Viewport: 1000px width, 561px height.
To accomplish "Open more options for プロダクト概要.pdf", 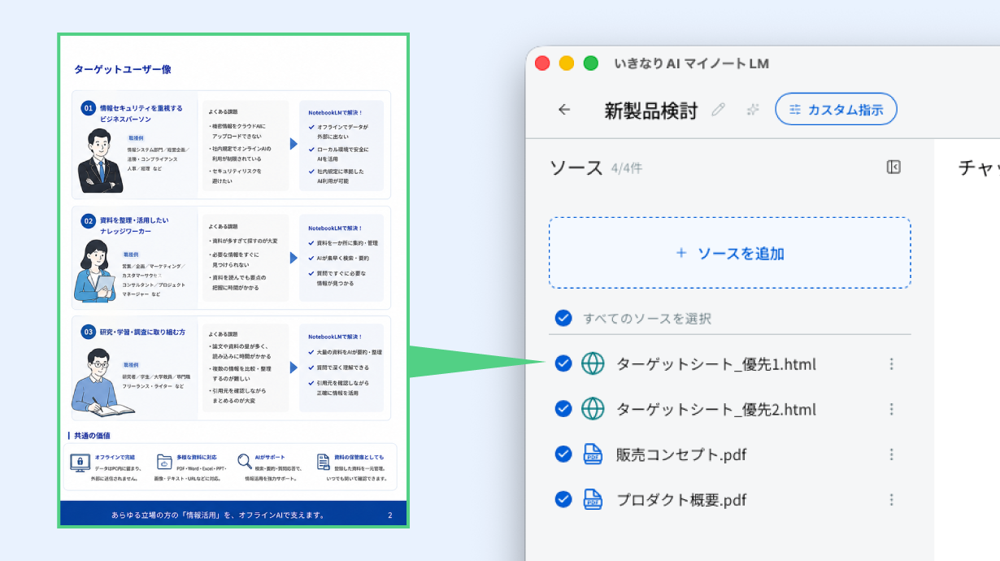I will pyautogui.click(x=892, y=500).
